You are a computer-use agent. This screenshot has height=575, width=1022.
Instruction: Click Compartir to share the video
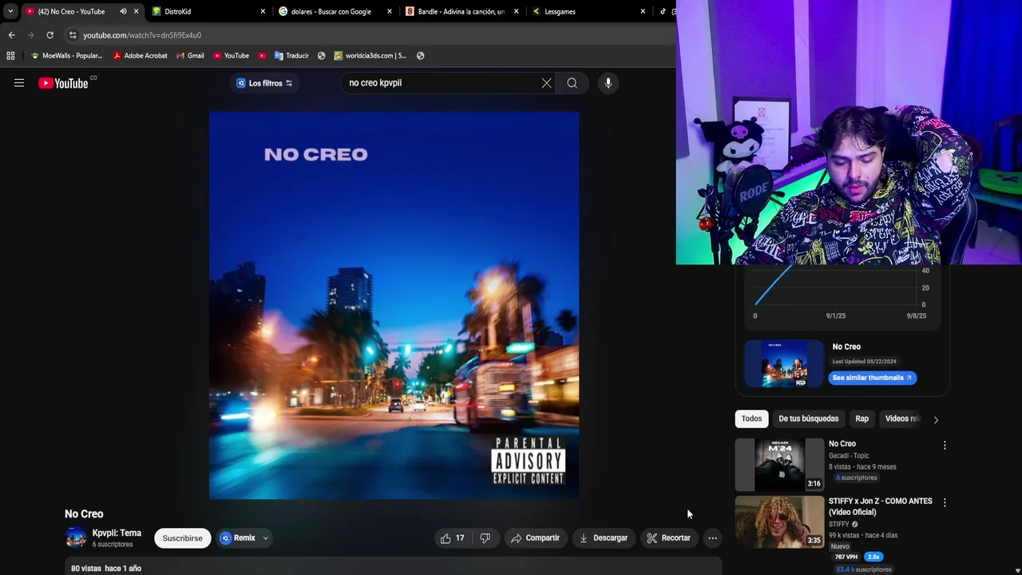point(535,538)
